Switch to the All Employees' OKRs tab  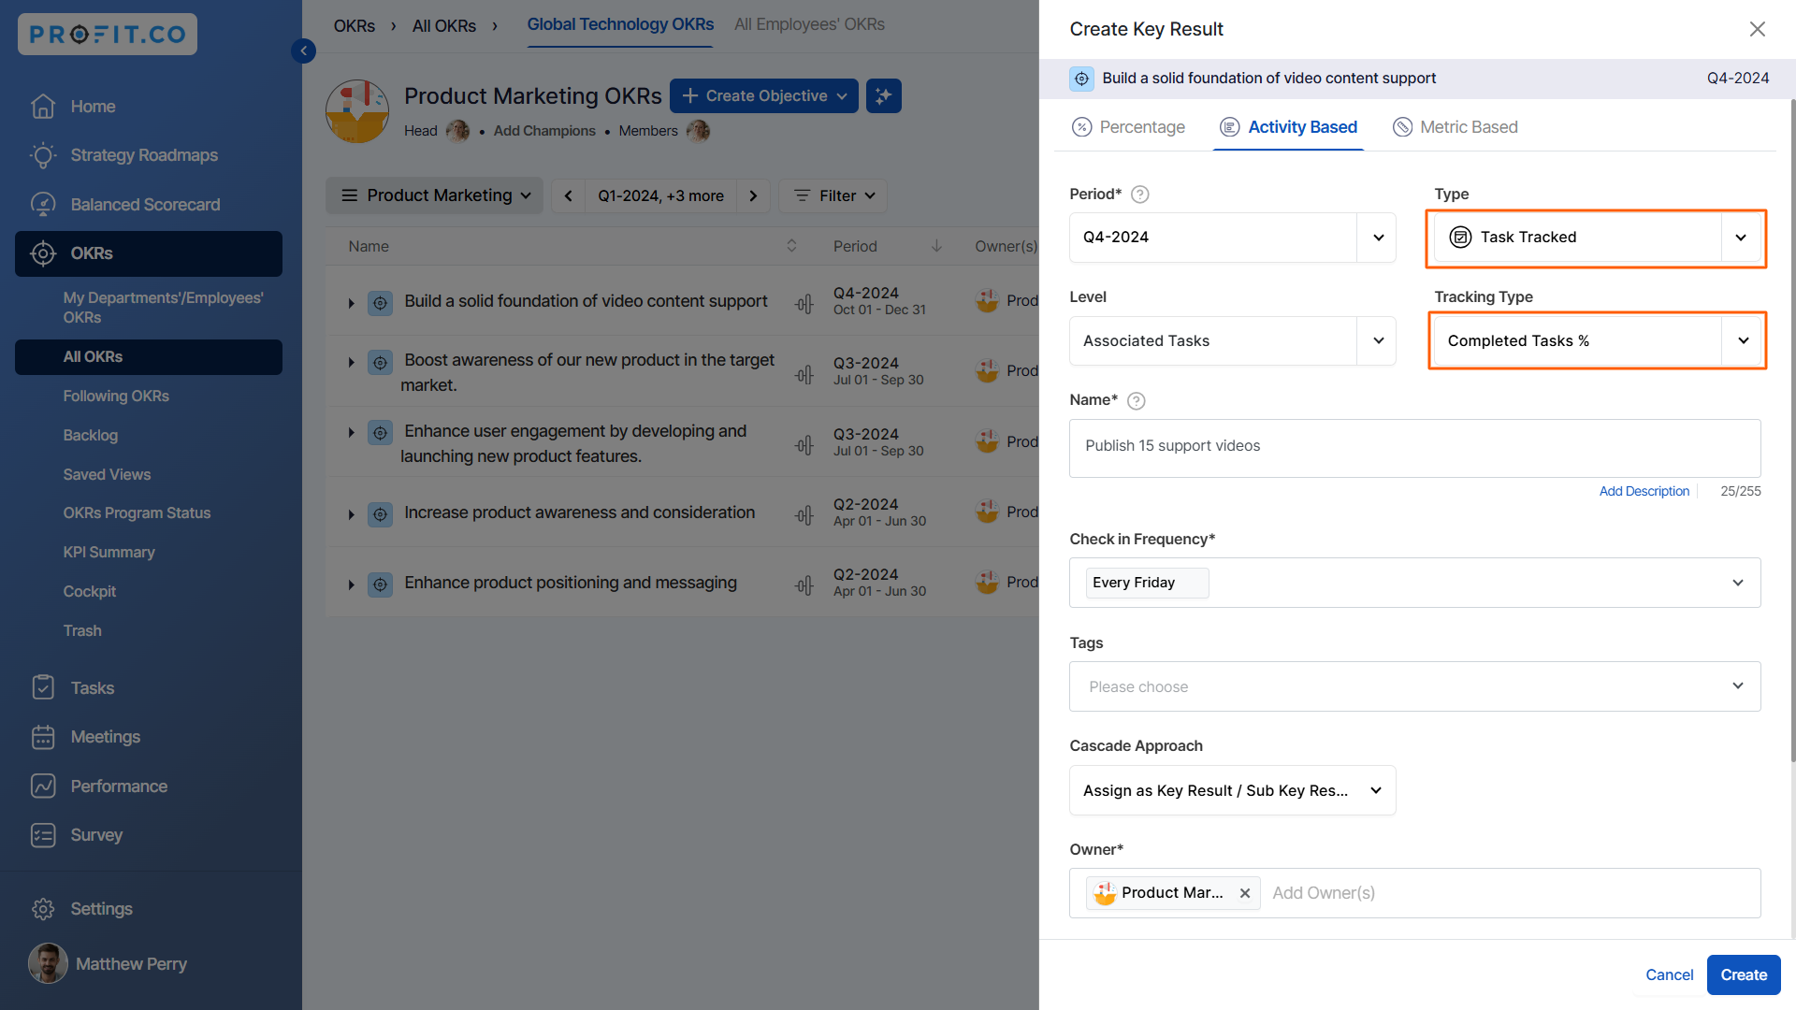click(x=809, y=24)
